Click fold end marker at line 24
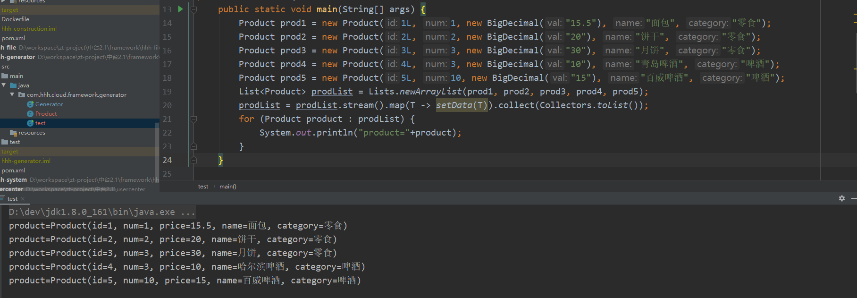Image resolution: width=857 pixels, height=298 pixels. click(193, 160)
